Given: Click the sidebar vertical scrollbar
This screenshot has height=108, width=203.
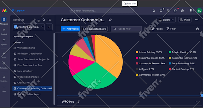Looking at the screenshot, I should pyautogui.click(x=54, y=69).
